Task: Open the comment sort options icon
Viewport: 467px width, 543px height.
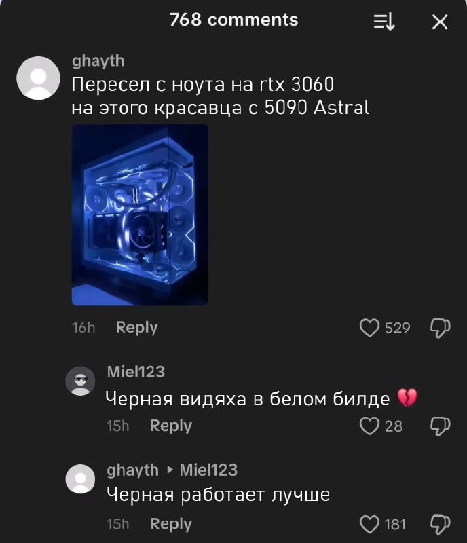Action: (384, 22)
